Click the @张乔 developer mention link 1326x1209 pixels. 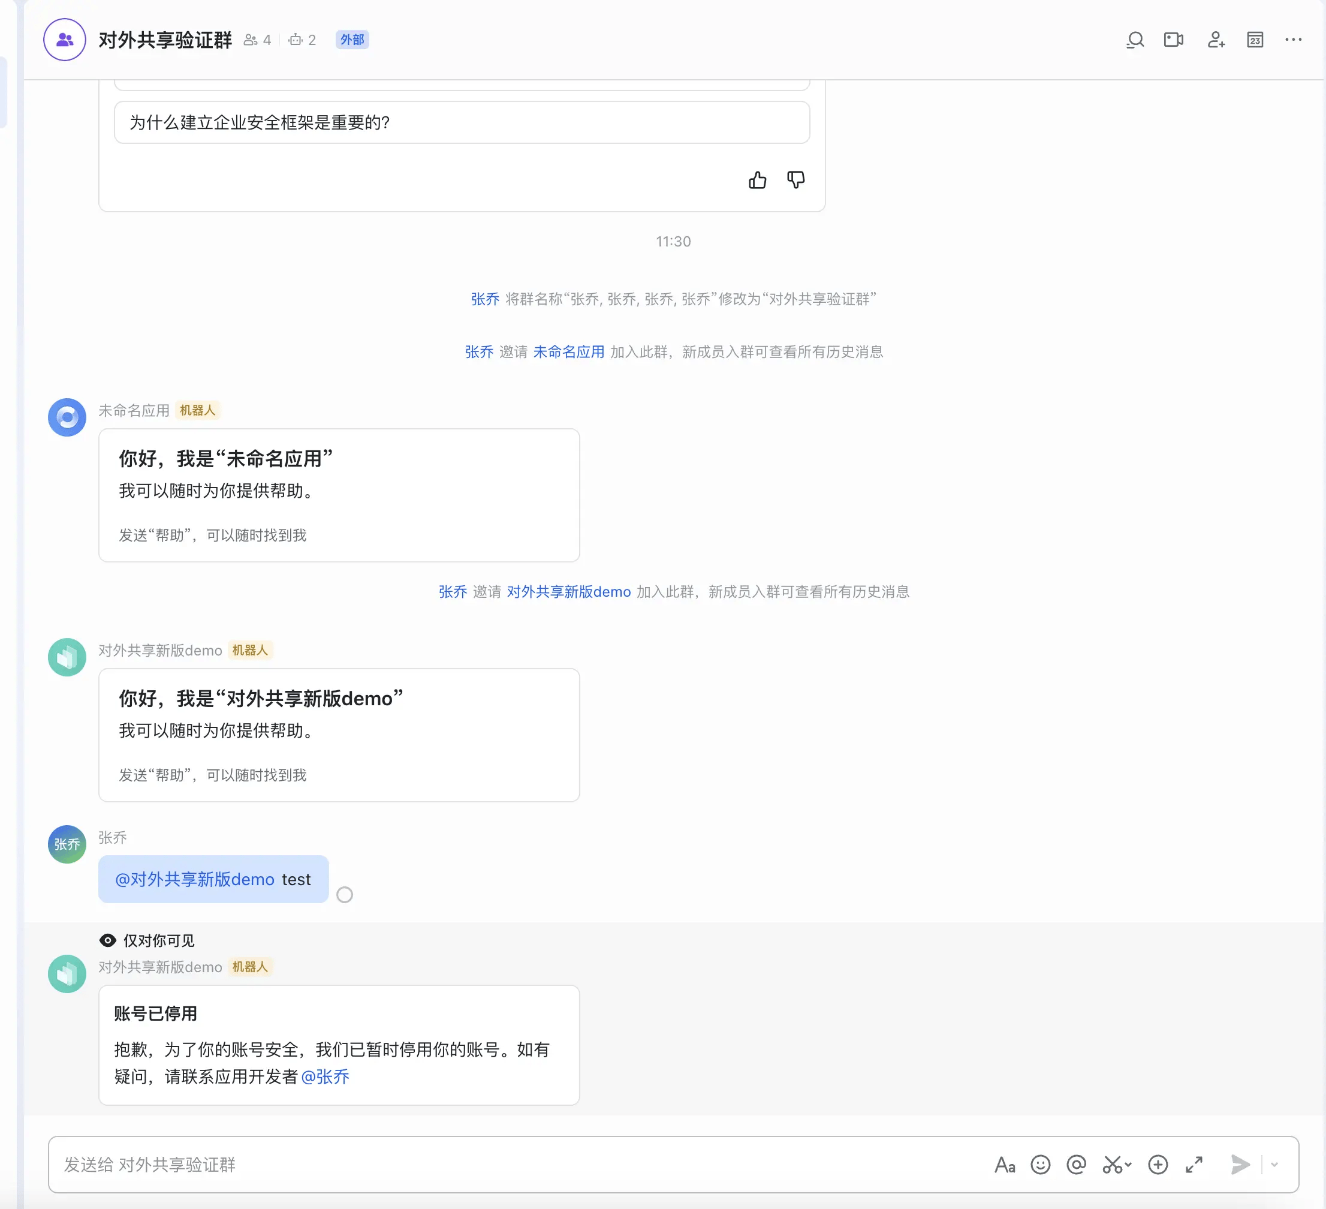(325, 1076)
